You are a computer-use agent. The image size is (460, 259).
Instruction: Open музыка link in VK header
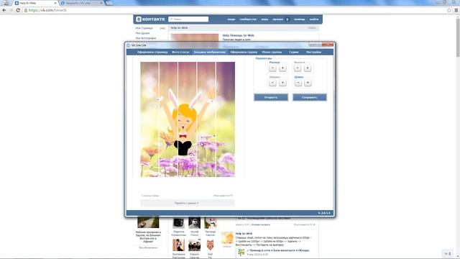278,19
